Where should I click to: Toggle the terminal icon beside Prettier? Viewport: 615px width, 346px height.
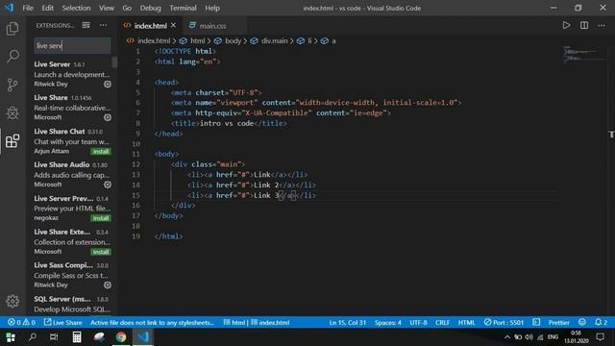(x=536, y=323)
